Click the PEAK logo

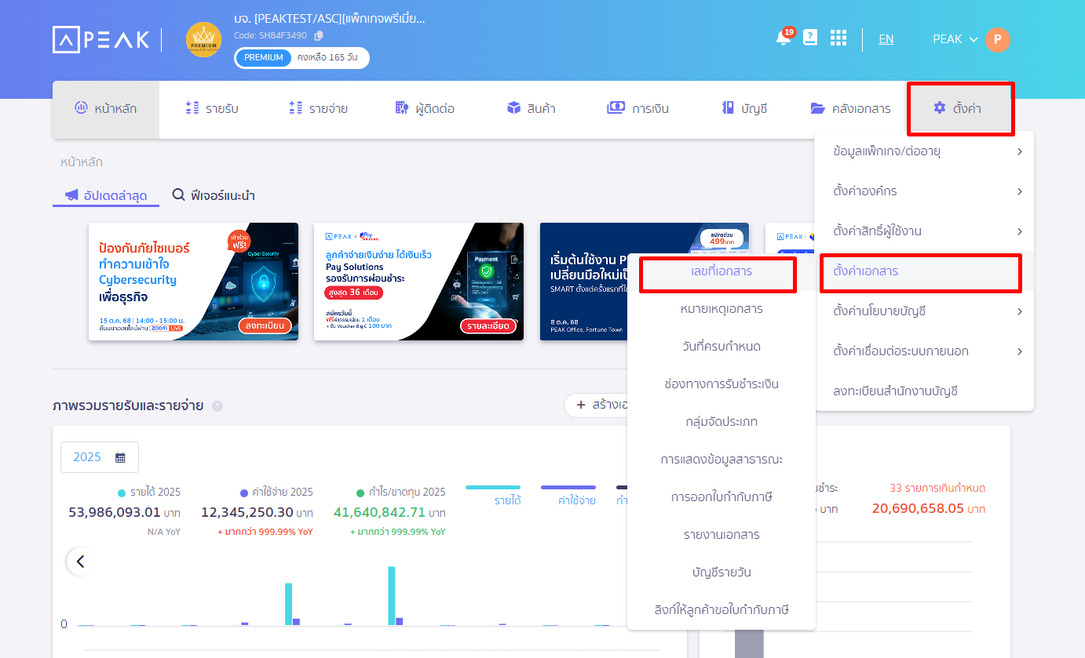tap(100, 40)
